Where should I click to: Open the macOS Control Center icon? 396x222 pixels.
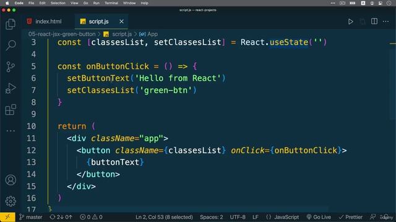coord(380,3)
